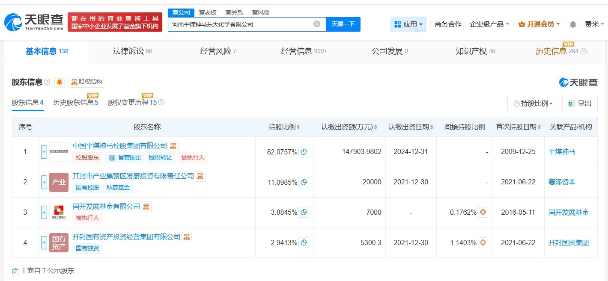Open pie chart icon for 82.0757% shareholding
The image size is (608, 281).
click(x=304, y=152)
